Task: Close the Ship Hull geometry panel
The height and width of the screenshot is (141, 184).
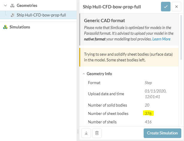Action: [x=176, y=7]
